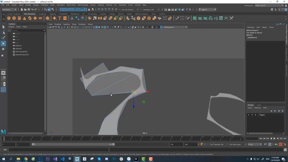Open the Outliner search filter dropdown arrow
The height and width of the screenshot is (162, 288).
(44, 31)
